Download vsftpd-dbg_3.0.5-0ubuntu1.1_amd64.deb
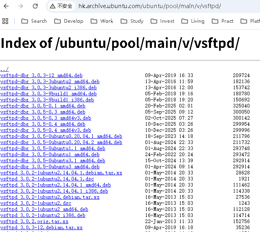 tap(53, 148)
